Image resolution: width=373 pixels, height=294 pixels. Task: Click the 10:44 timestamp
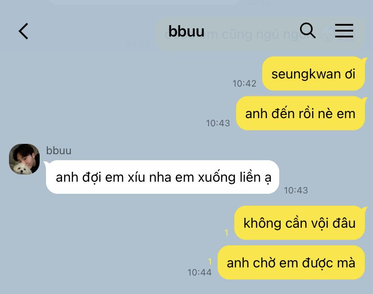coord(200,272)
